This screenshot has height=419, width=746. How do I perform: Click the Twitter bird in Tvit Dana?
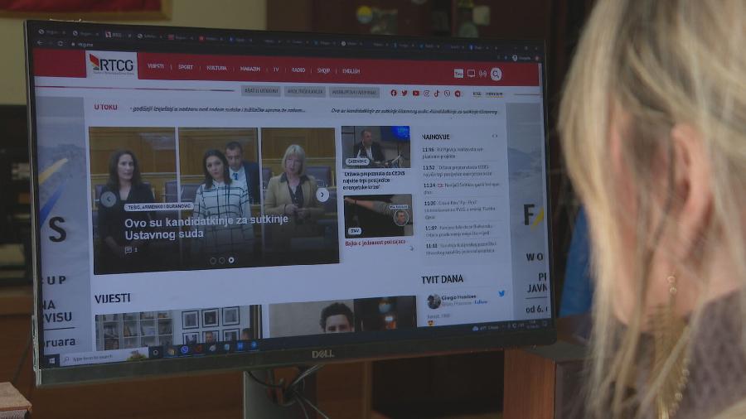(x=501, y=293)
